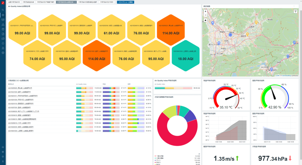Click the AQI bar gauge in 東山梨 row

click(85, 88)
